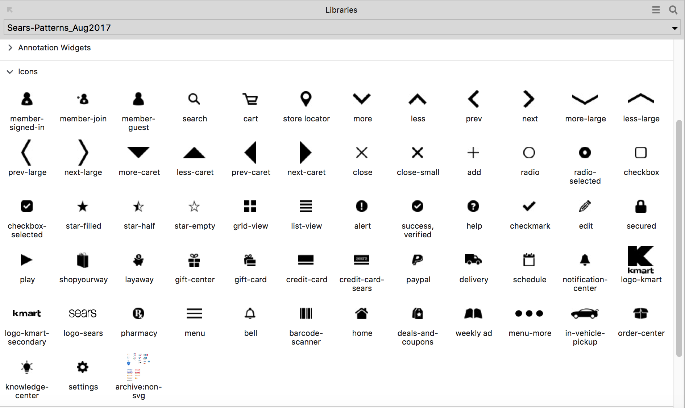The image size is (685, 408).
Task: Choose the knowledge-center lightbulb icon
Action: click(x=27, y=367)
